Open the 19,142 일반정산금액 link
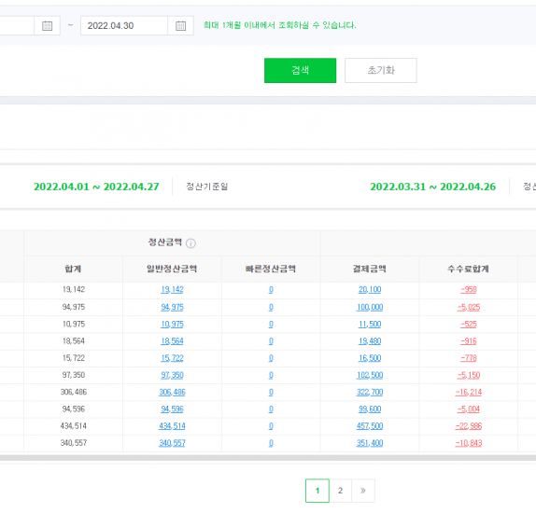This screenshot has height=513, width=536. (x=172, y=290)
